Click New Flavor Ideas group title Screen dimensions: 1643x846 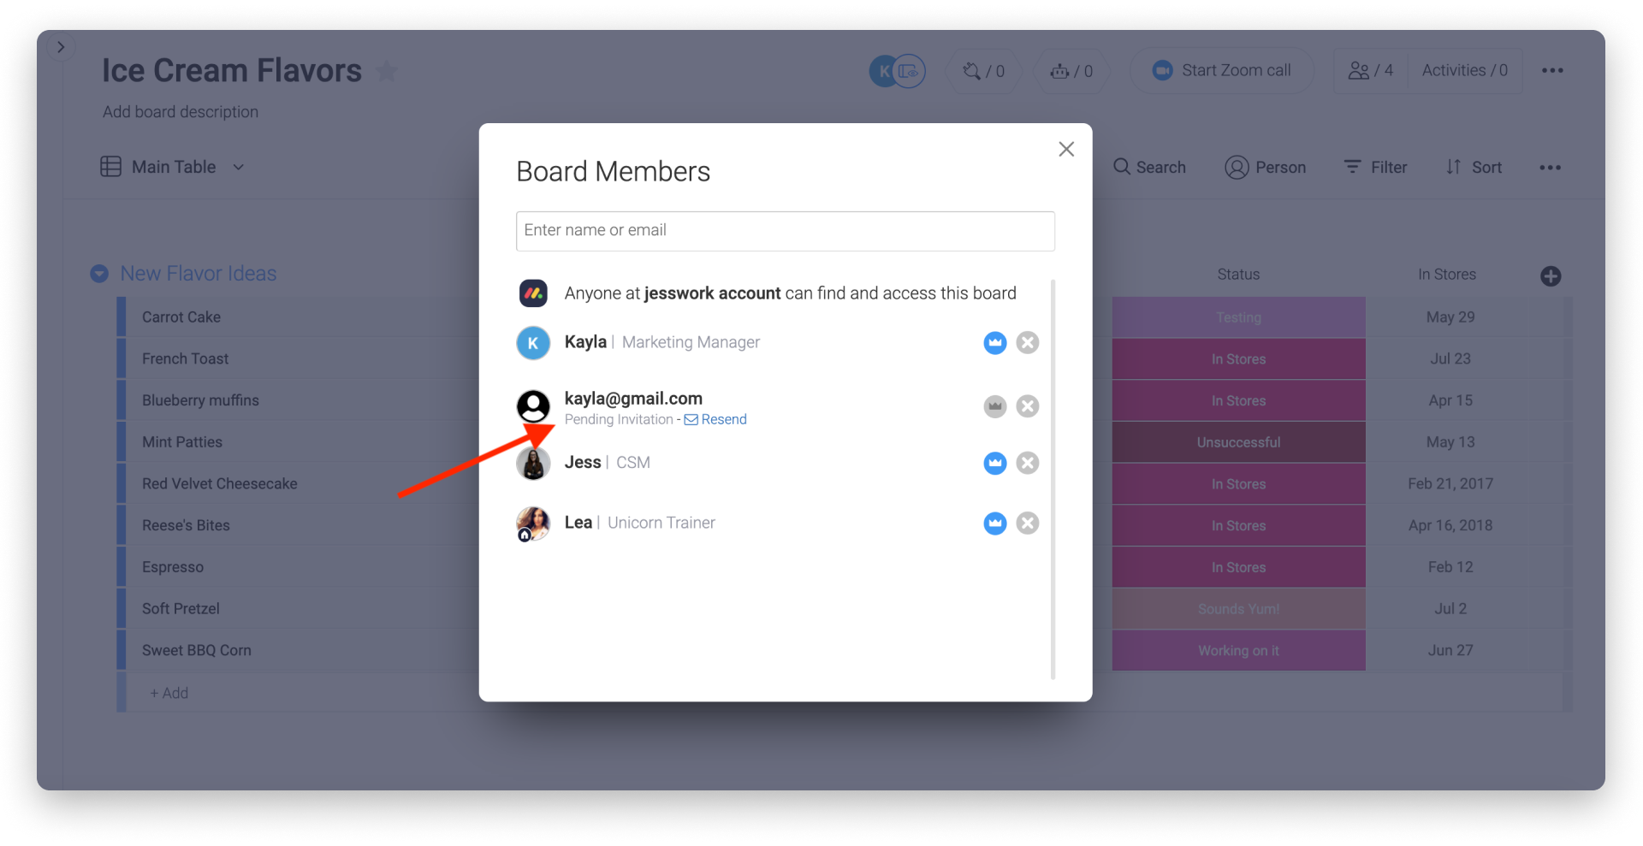199,274
